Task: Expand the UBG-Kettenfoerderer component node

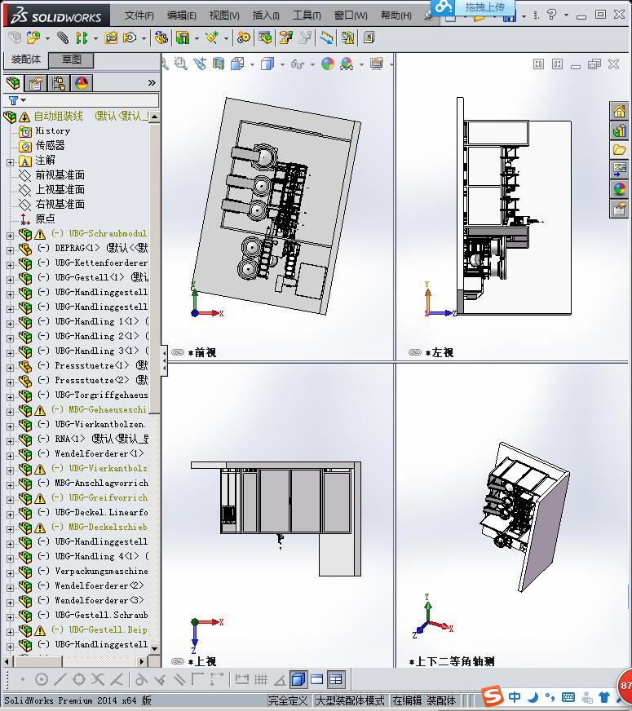Action: click(x=10, y=265)
